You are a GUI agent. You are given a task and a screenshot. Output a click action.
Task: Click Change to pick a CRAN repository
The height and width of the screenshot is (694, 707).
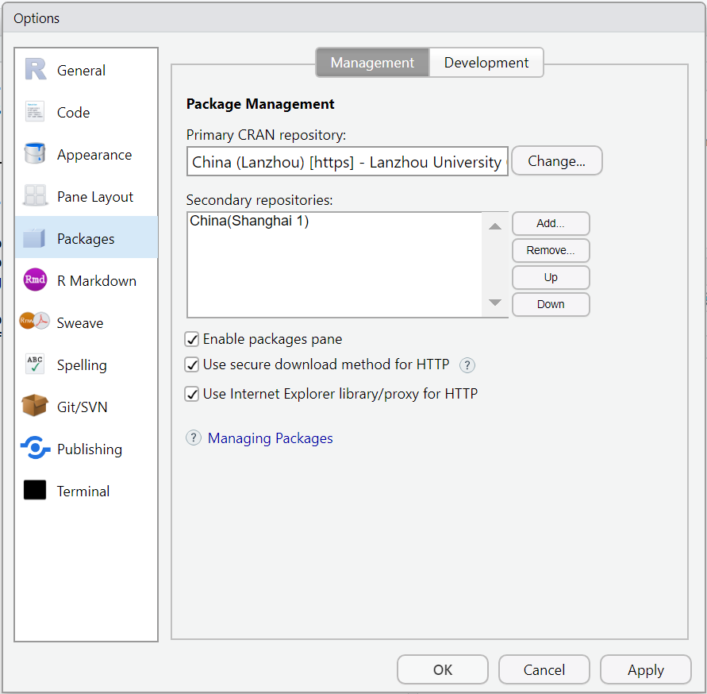click(x=556, y=160)
